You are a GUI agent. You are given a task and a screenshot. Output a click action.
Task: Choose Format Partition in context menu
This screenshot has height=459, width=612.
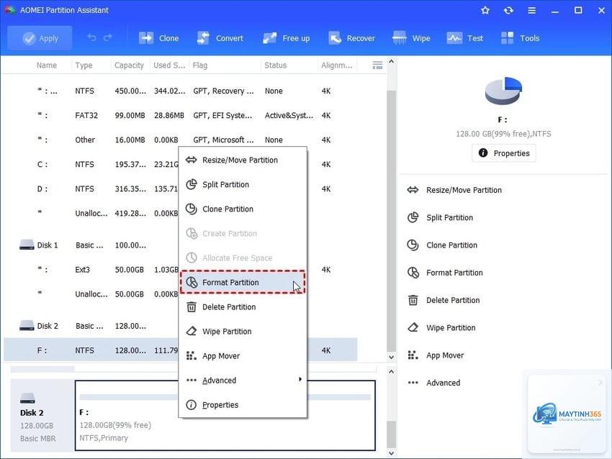[x=243, y=282]
